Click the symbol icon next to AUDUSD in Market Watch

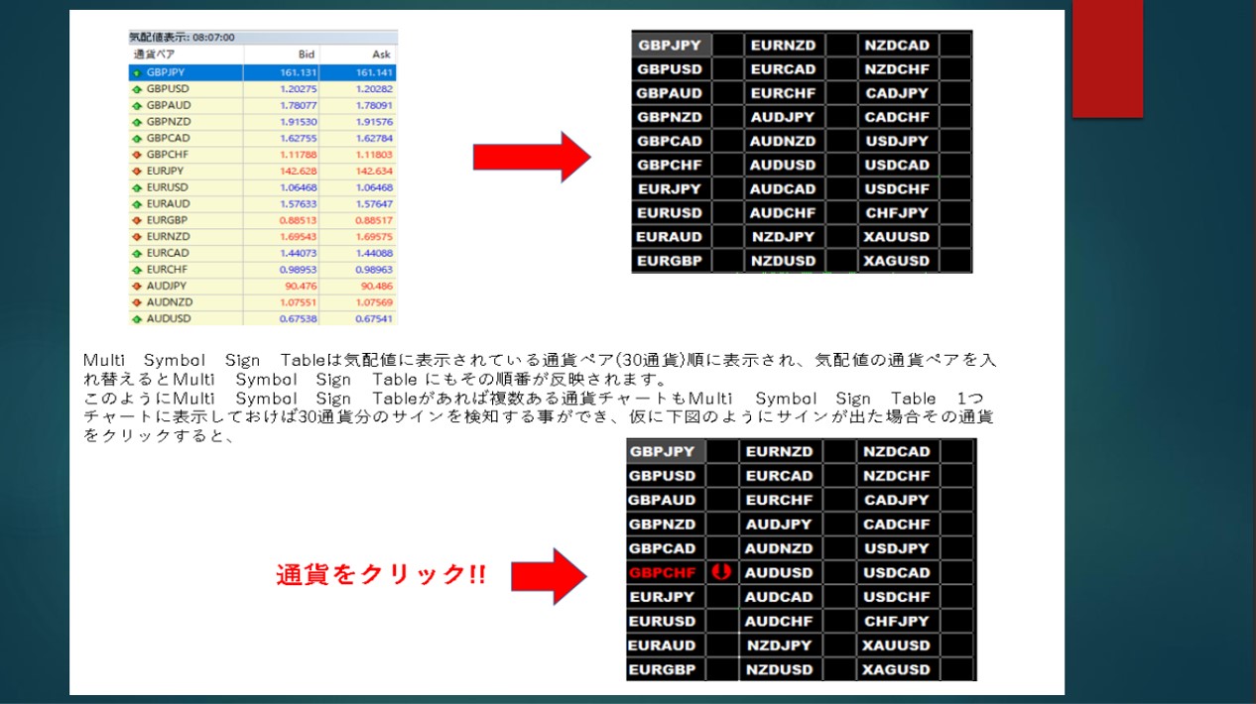click(137, 318)
